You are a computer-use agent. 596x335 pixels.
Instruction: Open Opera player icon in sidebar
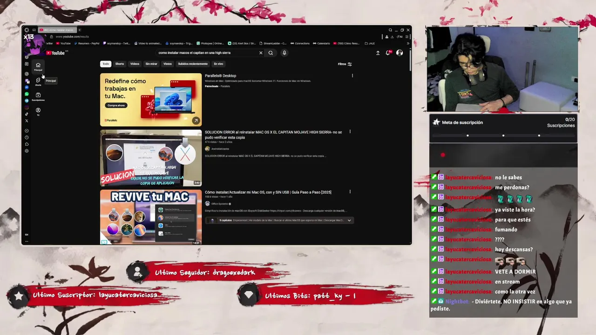[27, 131]
